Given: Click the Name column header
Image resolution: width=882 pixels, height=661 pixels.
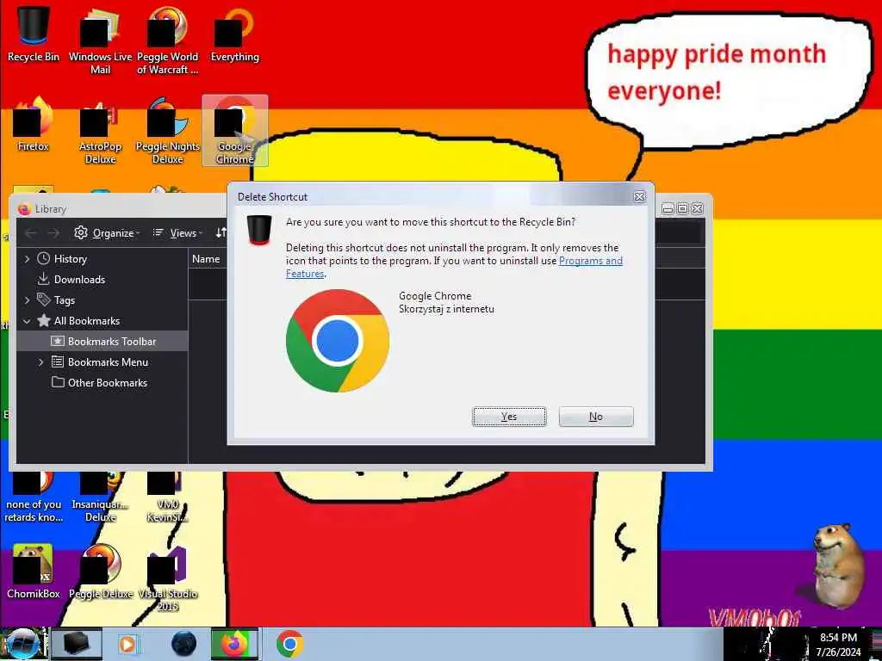Looking at the screenshot, I should (x=206, y=258).
